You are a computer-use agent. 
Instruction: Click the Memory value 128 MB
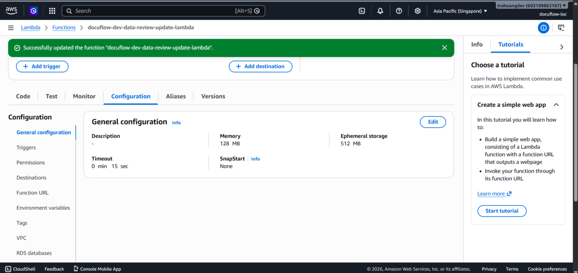click(x=230, y=144)
